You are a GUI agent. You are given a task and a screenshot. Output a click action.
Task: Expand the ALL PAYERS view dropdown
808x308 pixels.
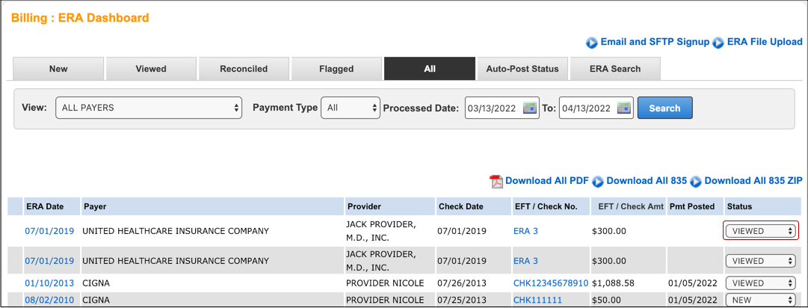[149, 108]
